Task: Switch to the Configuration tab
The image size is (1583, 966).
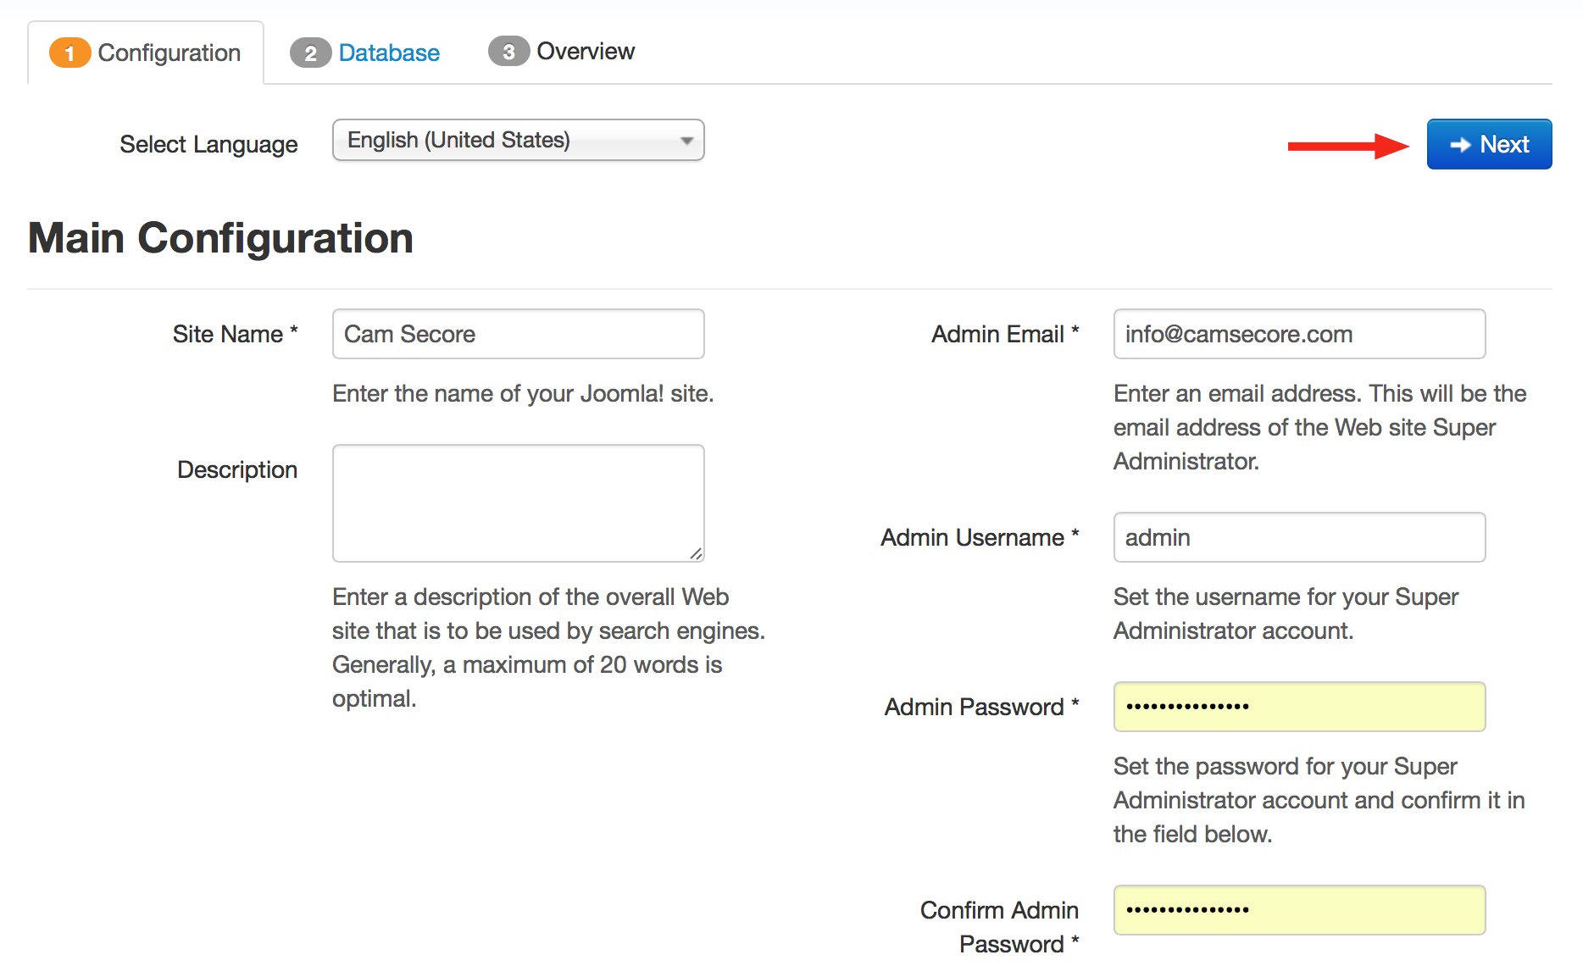Action: [169, 53]
